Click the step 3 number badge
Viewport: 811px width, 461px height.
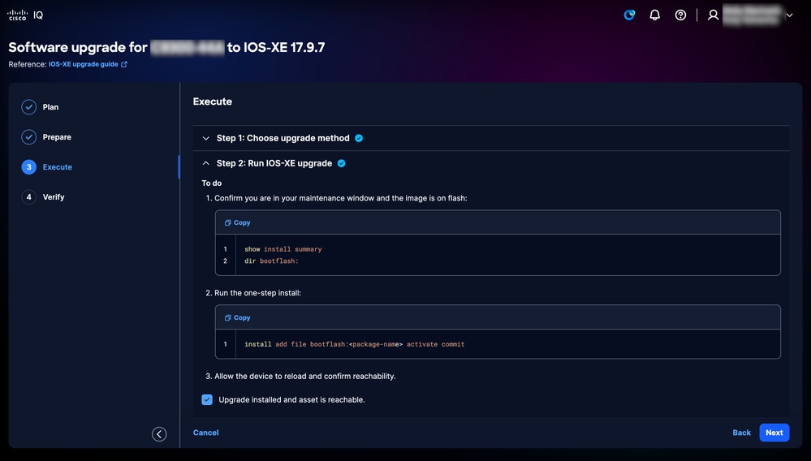(29, 167)
